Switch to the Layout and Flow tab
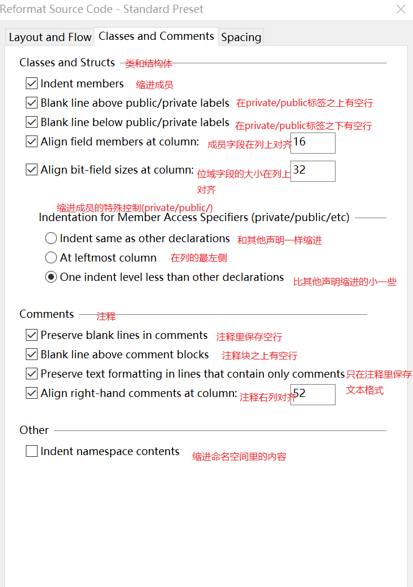Viewport: 413px width, 587px height. (x=50, y=37)
